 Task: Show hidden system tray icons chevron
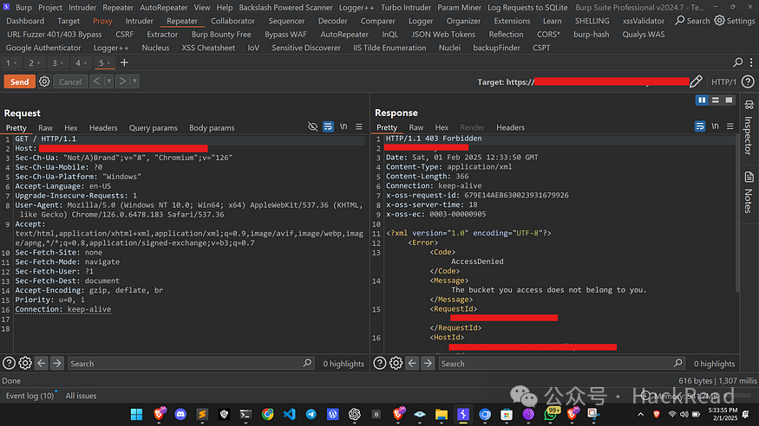pos(640,414)
